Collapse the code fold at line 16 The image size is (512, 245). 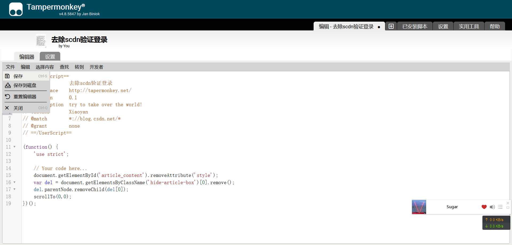[x=14, y=182]
